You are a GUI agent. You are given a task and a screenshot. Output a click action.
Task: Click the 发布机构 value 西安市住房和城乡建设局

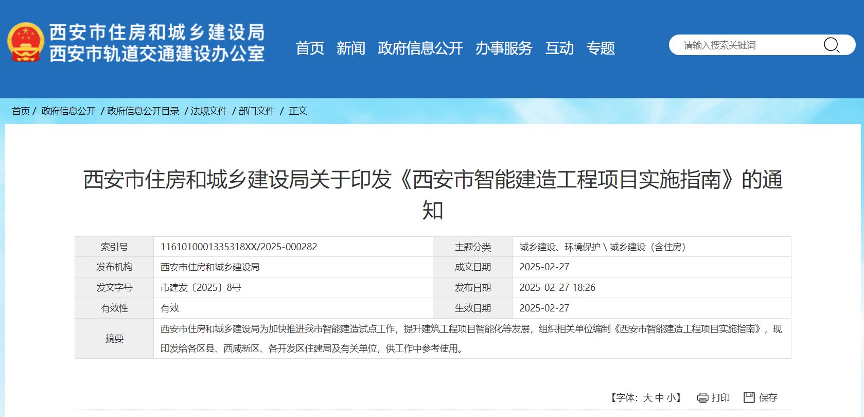[210, 267]
